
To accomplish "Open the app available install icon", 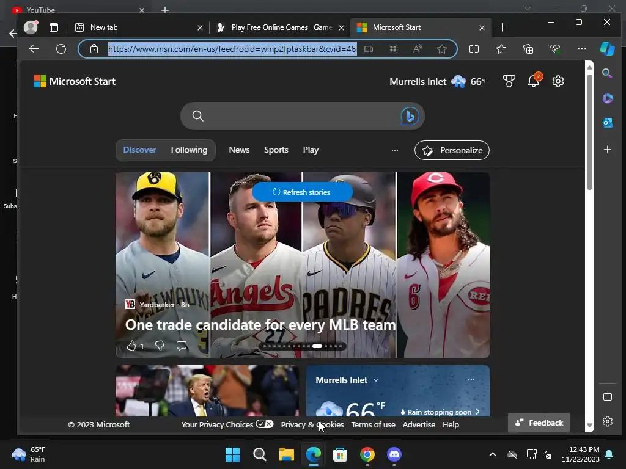I will [x=369, y=49].
